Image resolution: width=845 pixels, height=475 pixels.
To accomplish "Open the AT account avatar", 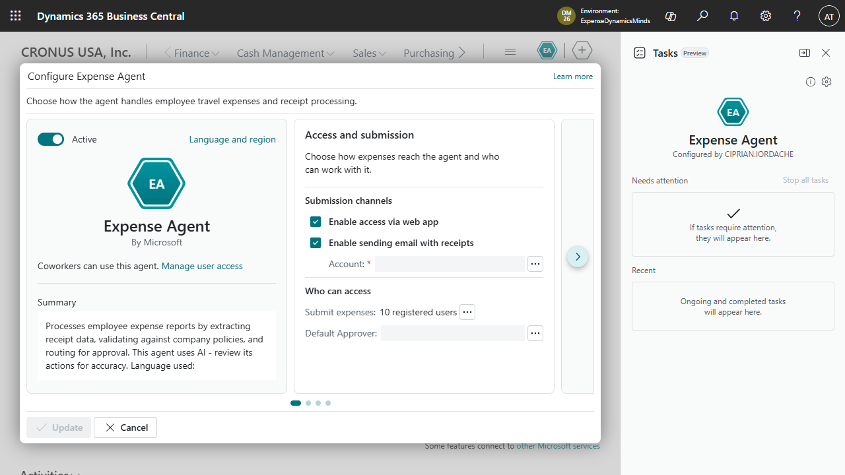I will tap(829, 16).
